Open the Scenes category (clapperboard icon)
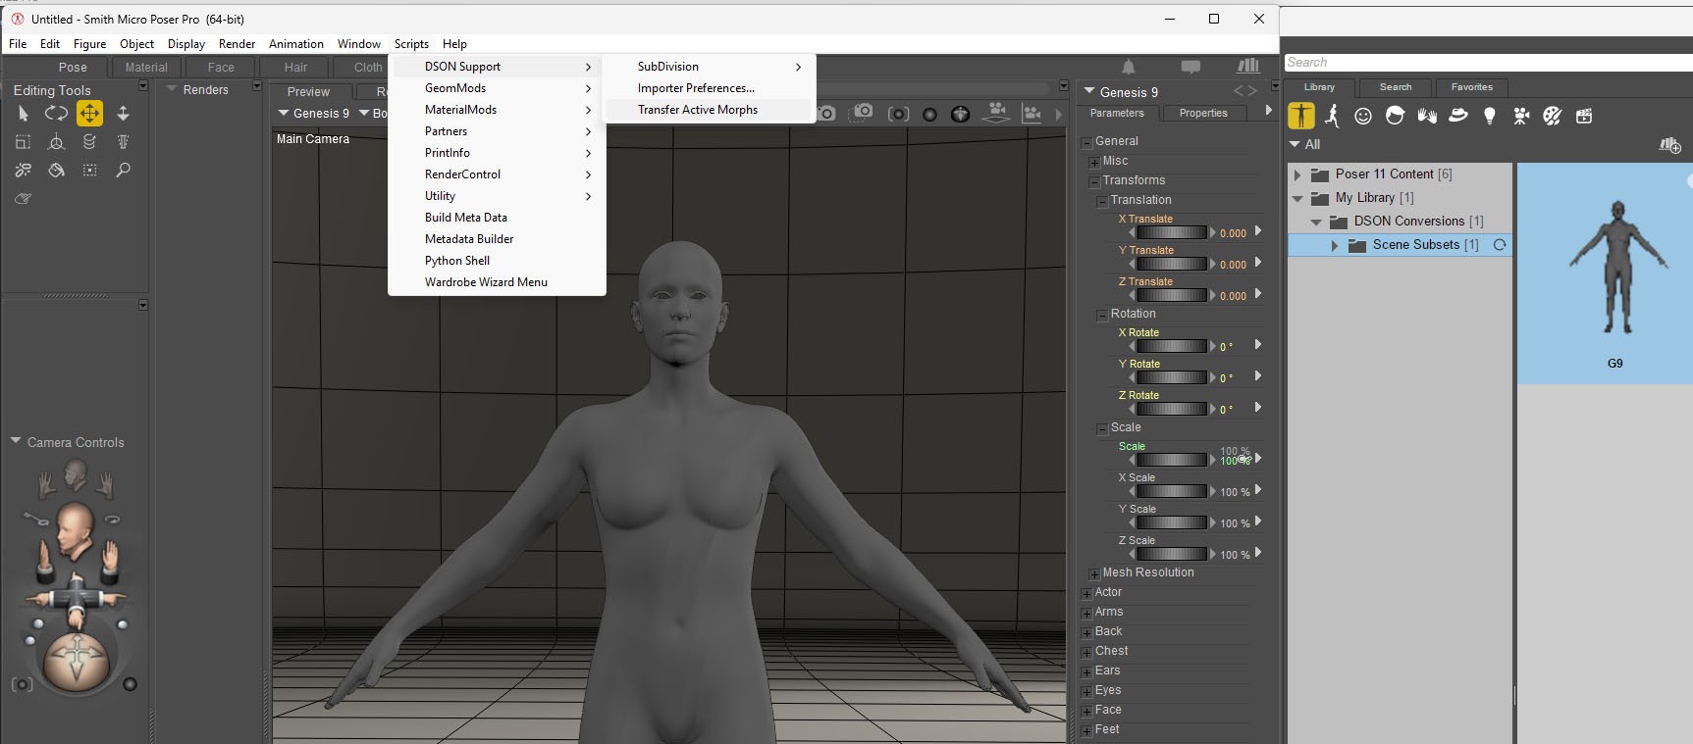Screen dimensions: 1693x744 [1584, 116]
